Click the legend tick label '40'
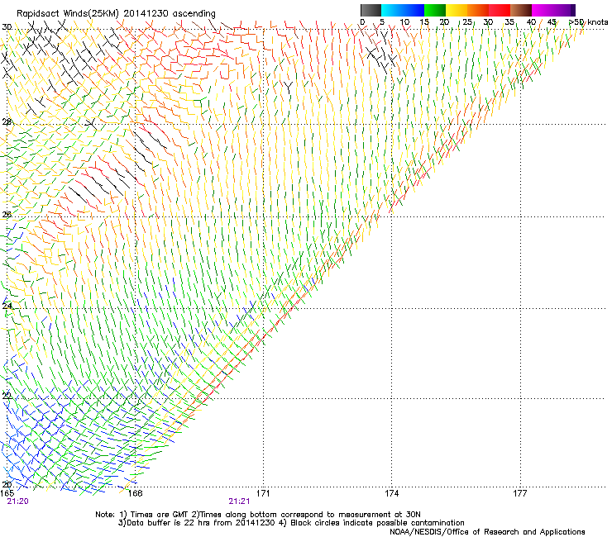Viewport: 612px width, 537px height. click(531, 22)
